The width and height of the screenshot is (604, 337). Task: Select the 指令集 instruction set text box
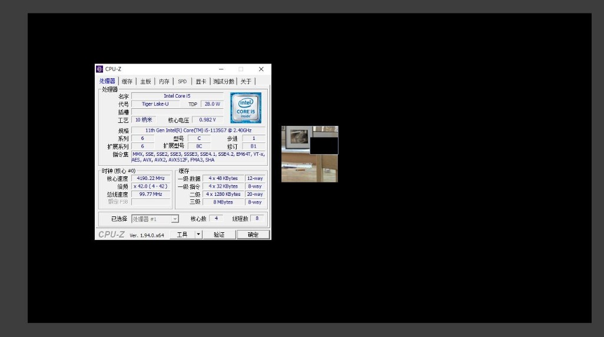point(198,157)
